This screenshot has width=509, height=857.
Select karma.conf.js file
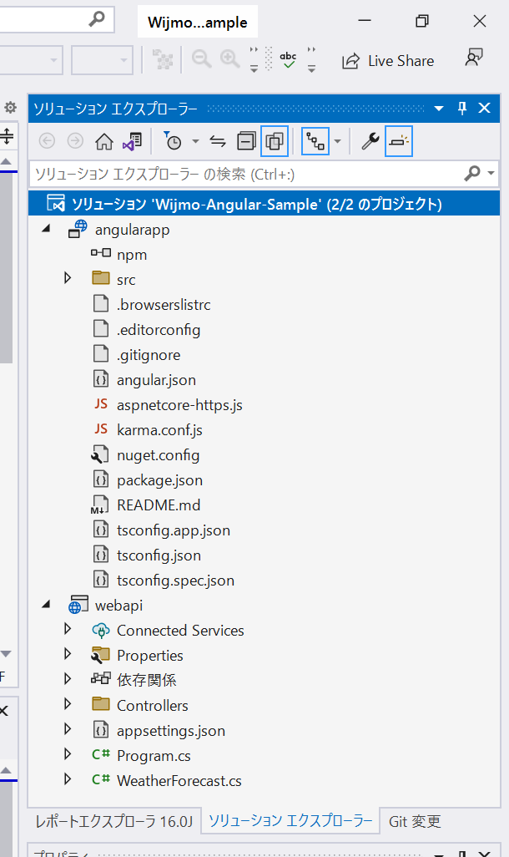pos(159,430)
